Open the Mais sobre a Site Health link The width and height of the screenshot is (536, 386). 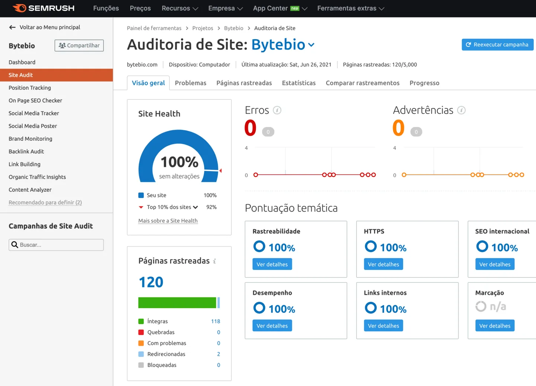pos(168,221)
